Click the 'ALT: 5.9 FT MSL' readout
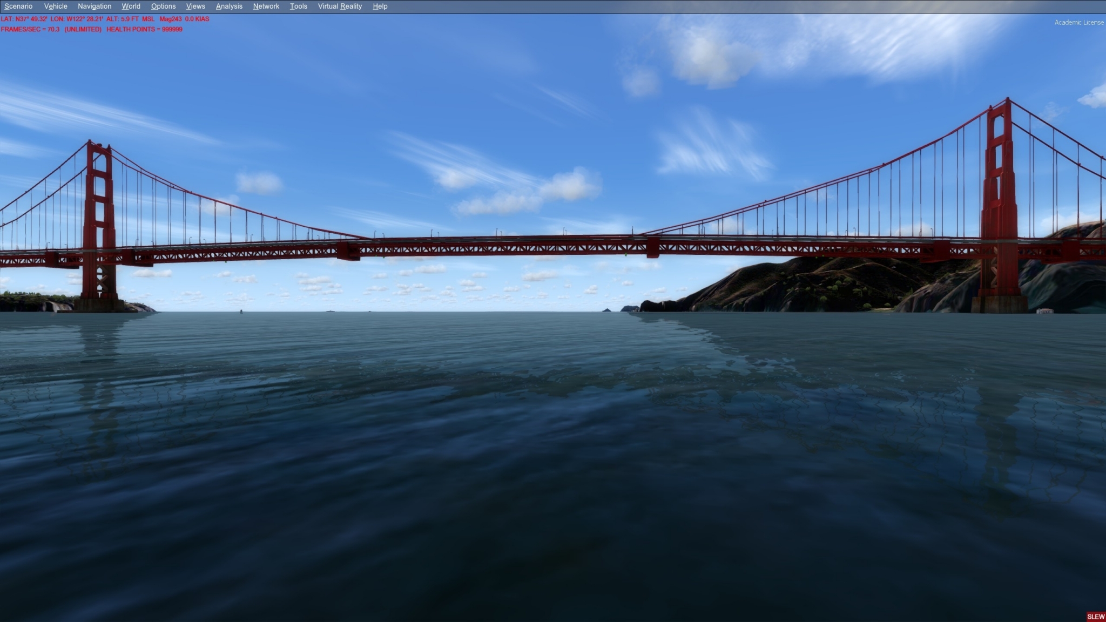This screenshot has width=1106, height=622. pos(130,19)
